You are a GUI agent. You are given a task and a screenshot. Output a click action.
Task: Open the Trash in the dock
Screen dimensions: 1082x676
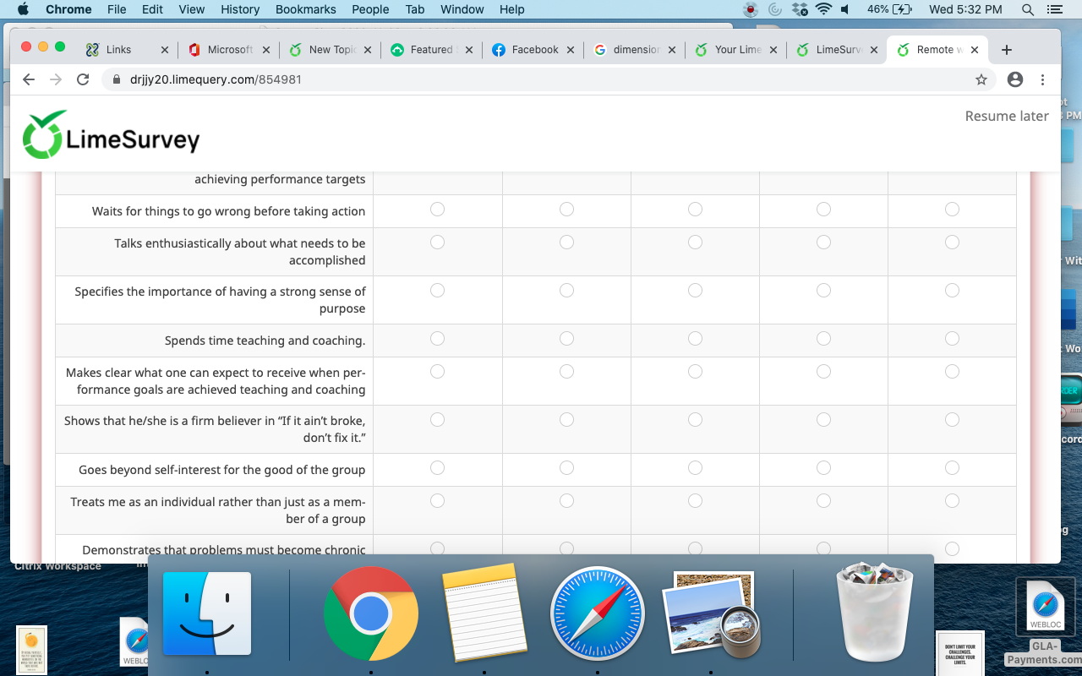tap(874, 613)
